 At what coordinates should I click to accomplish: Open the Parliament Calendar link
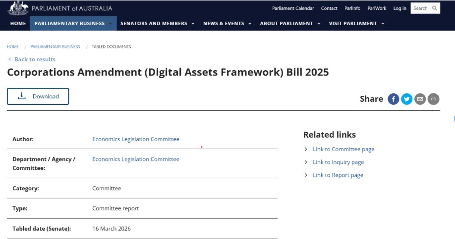pyautogui.click(x=293, y=8)
